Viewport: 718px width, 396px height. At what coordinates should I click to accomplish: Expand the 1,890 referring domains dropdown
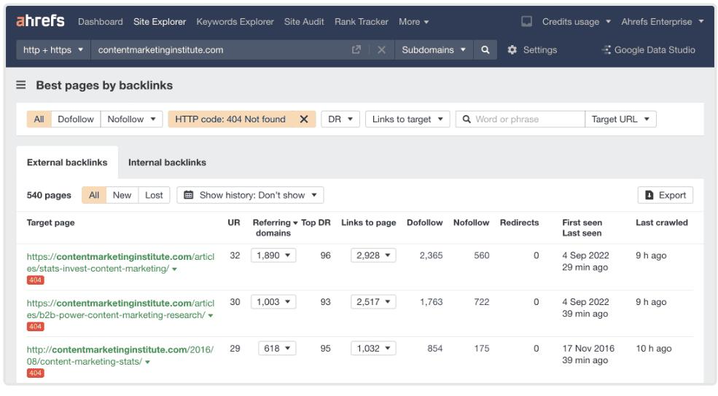coord(273,256)
